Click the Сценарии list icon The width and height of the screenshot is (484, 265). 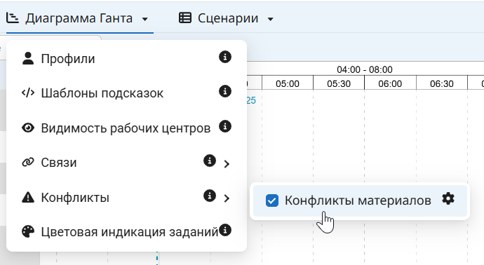point(185,18)
